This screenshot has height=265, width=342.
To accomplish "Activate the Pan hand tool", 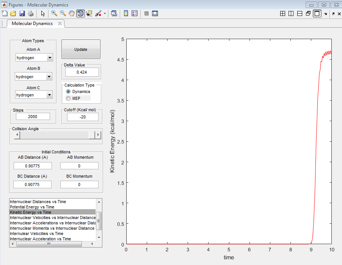I will click(x=72, y=13).
